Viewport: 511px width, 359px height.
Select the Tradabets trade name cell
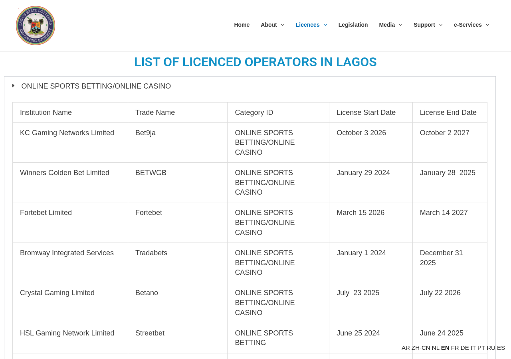[178, 263]
